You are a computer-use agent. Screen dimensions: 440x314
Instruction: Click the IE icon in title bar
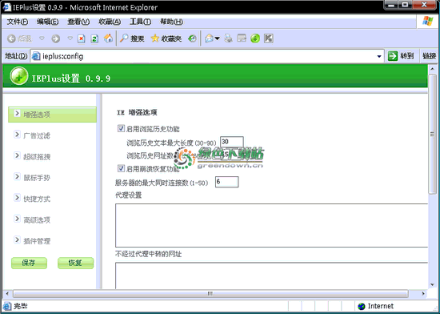click(6, 7)
